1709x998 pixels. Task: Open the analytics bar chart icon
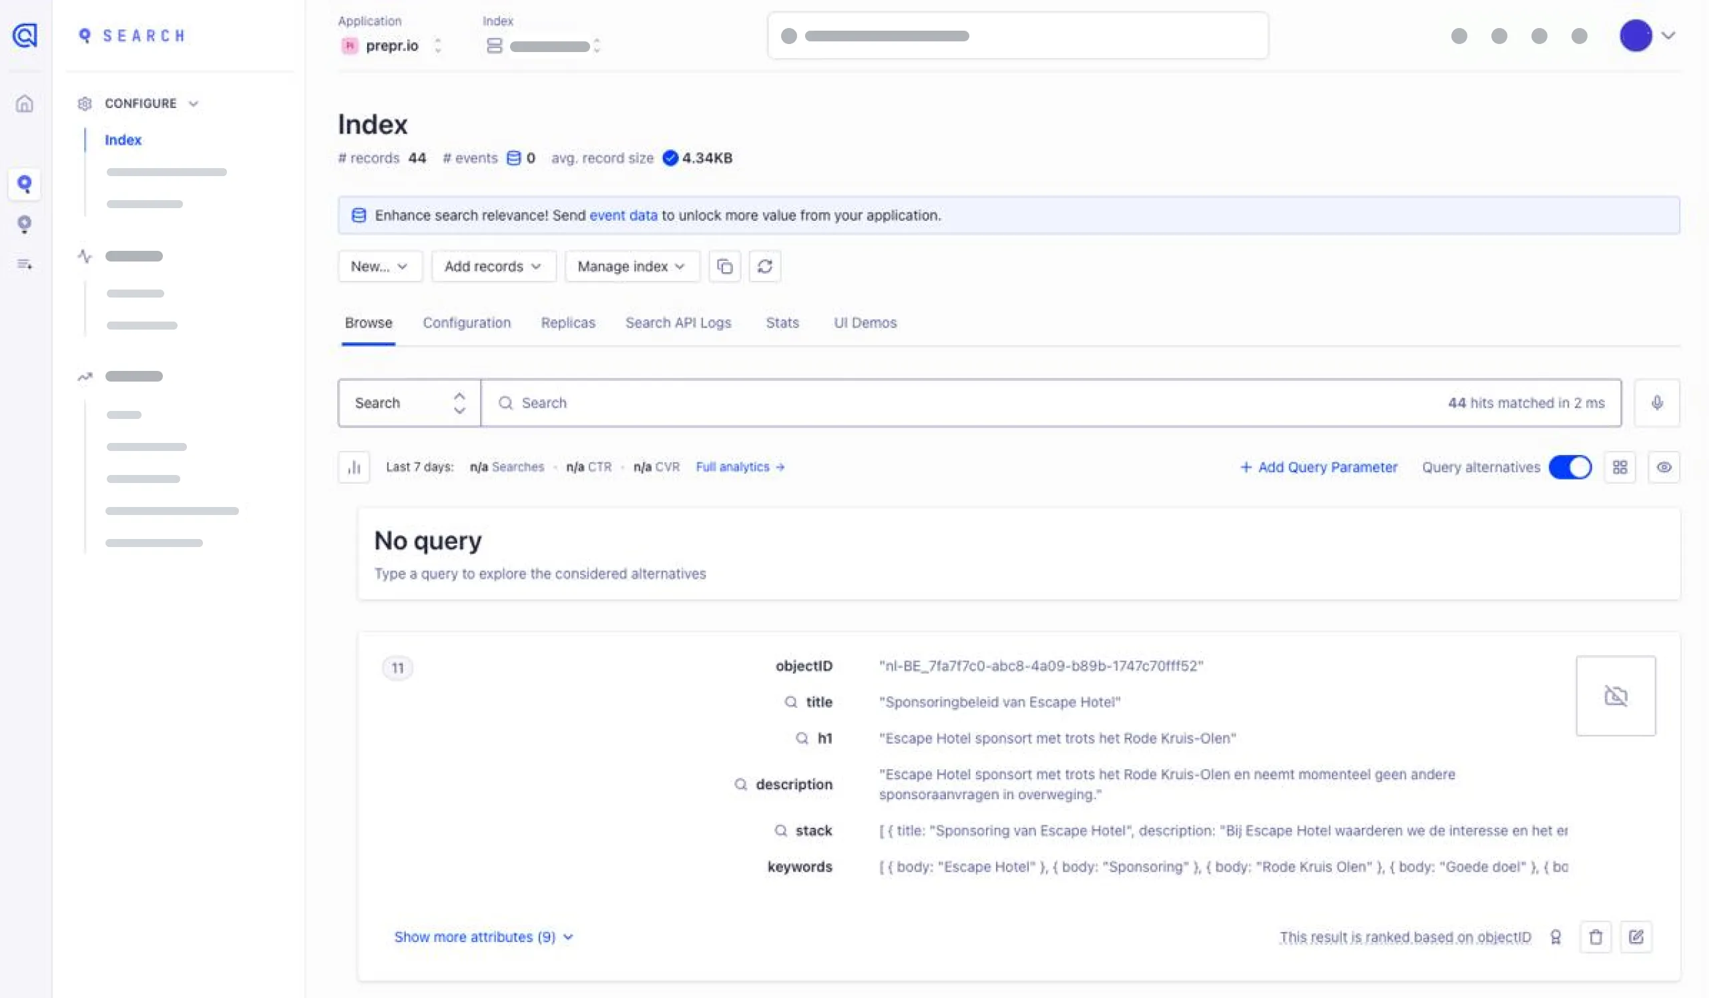353,468
